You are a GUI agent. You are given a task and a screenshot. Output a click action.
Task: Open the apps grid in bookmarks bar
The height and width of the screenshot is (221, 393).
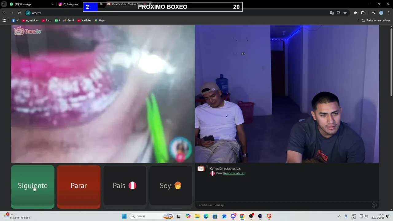point(4,21)
